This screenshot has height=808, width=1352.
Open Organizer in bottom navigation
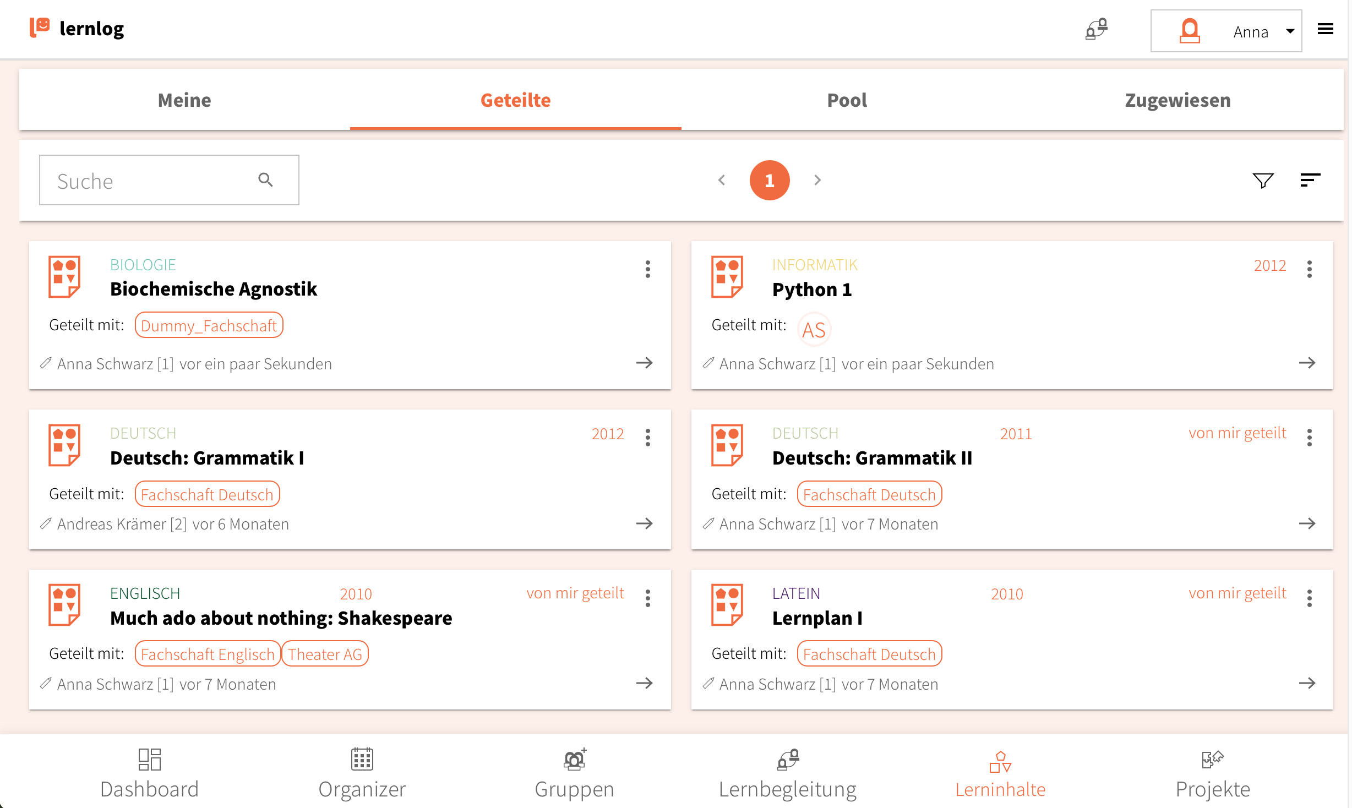pos(362,773)
